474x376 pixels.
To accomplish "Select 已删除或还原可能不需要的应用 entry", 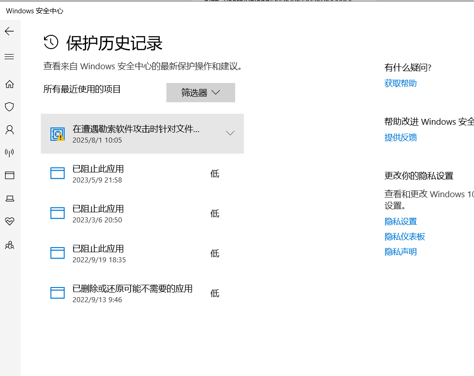I will 132,288.
